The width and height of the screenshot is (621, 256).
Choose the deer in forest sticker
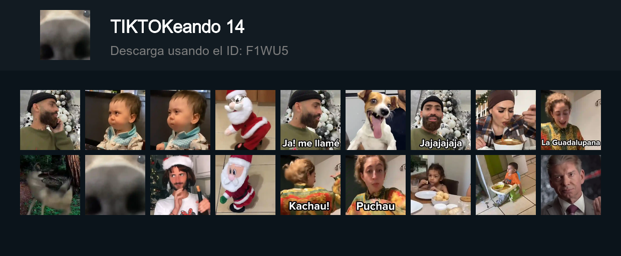click(x=50, y=185)
